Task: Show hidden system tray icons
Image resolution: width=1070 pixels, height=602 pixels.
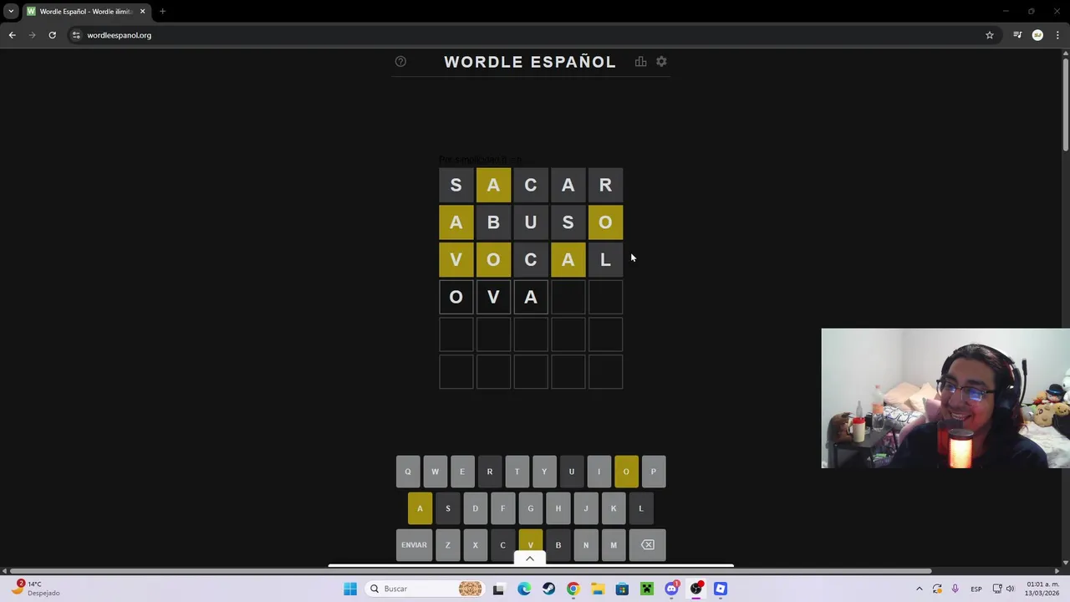Action: [920, 589]
